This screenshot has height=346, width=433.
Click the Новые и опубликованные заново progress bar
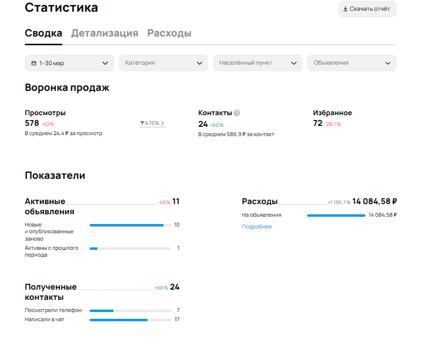(130, 225)
